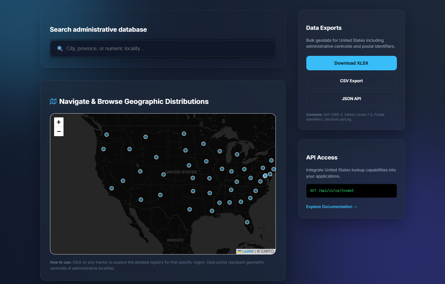The height and width of the screenshot is (284, 445).
Task: Open the JSON API export
Action: 351,99
